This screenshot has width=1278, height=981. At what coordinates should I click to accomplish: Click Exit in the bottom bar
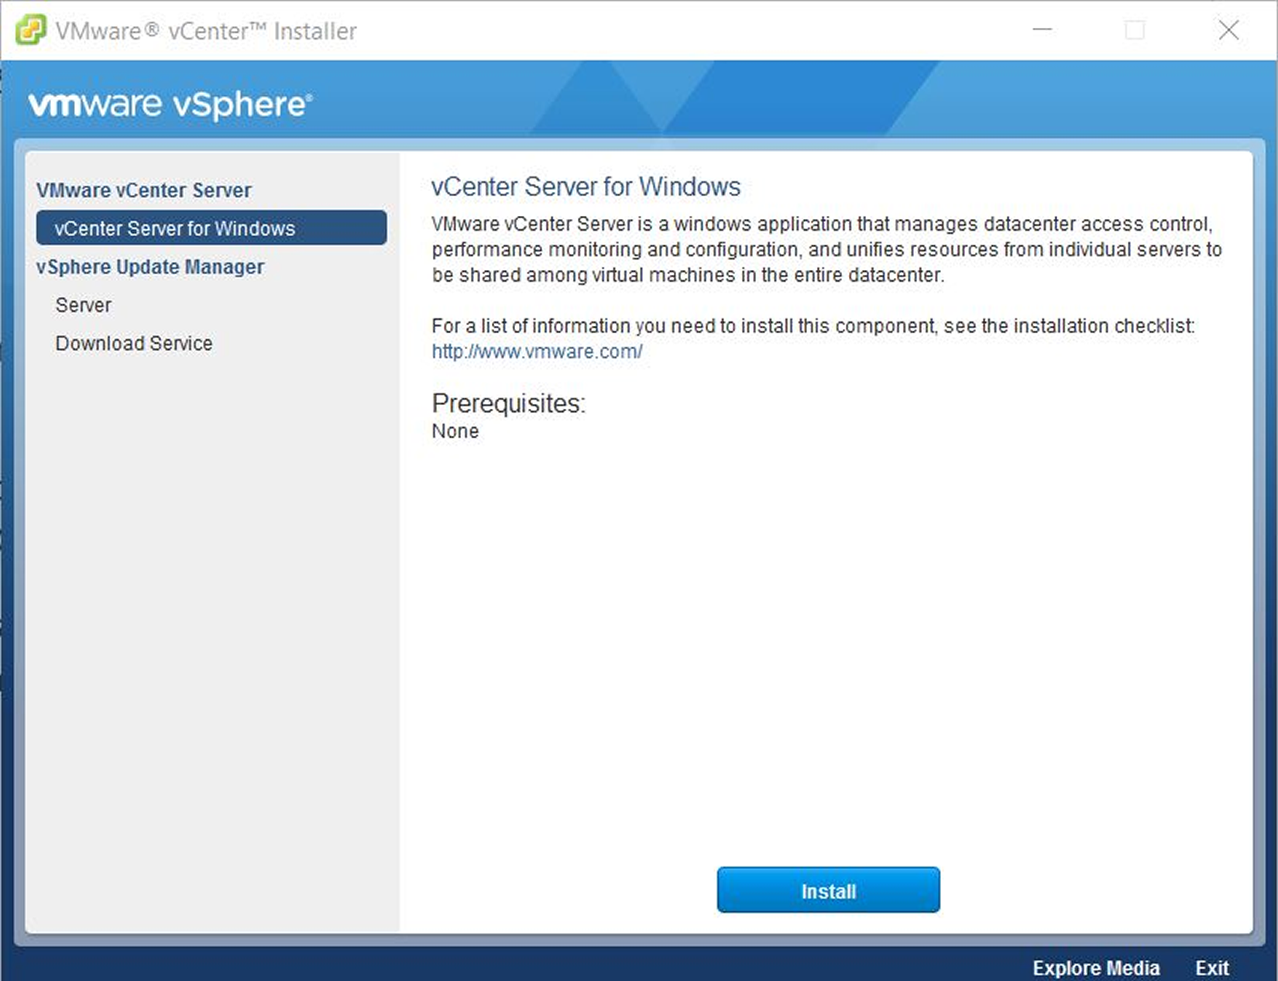pyautogui.click(x=1211, y=968)
